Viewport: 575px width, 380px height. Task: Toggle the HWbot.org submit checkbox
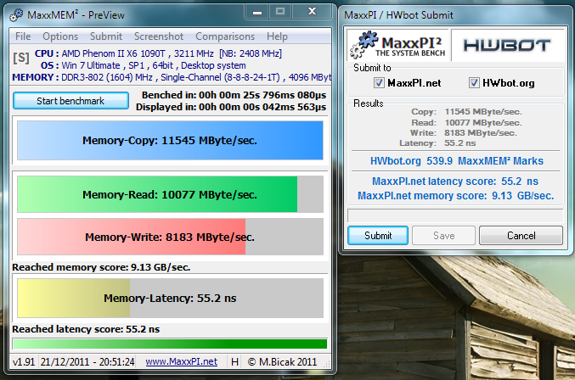pos(474,83)
